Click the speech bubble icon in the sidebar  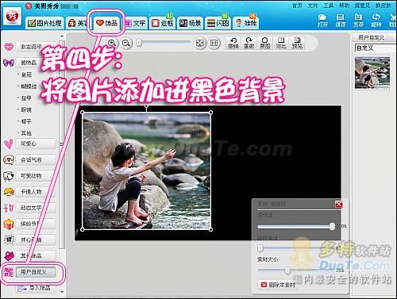coord(9,160)
